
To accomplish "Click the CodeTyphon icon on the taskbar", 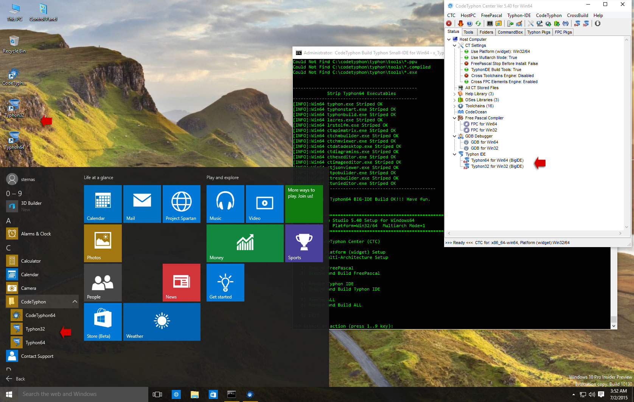I will point(250,394).
